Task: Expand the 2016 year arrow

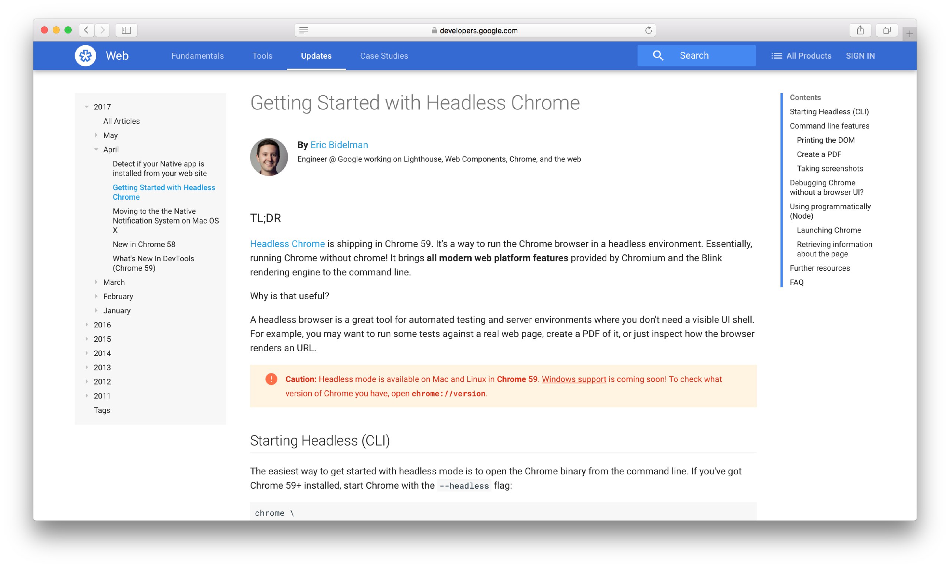Action: (x=87, y=324)
